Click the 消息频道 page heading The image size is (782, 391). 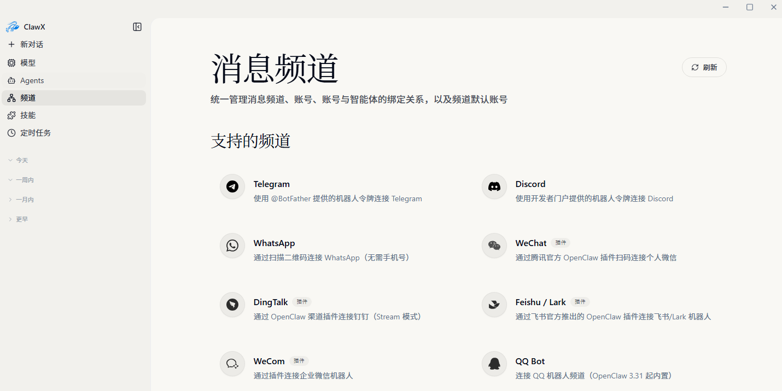pos(275,69)
